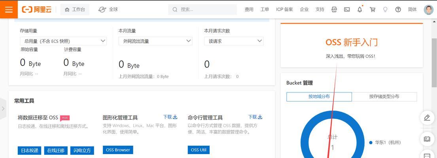Click the 本月请求次数 label
Viewport: 437px width, 158px height.
tap(217, 31)
